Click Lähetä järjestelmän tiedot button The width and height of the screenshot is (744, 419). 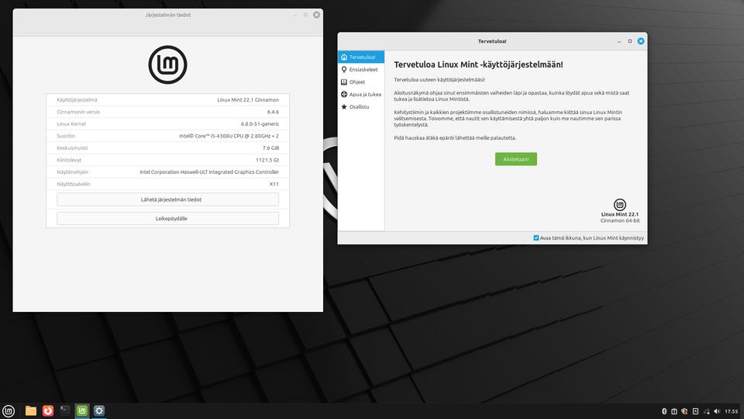(167, 199)
